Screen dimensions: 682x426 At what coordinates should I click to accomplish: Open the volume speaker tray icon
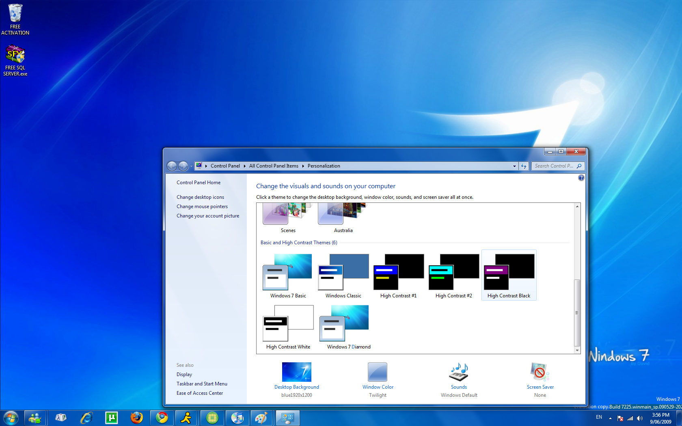[x=640, y=418]
